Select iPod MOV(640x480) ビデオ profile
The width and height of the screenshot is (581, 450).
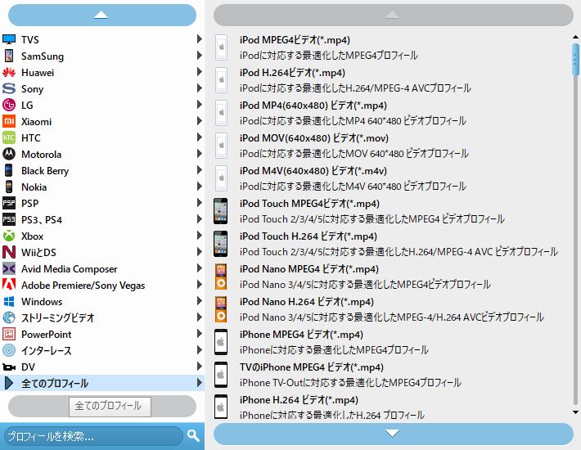391,146
